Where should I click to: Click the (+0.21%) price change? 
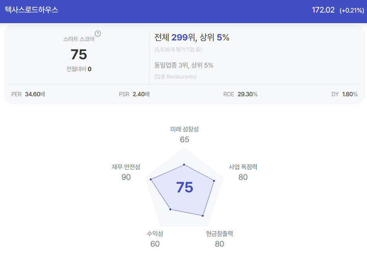pos(352,11)
